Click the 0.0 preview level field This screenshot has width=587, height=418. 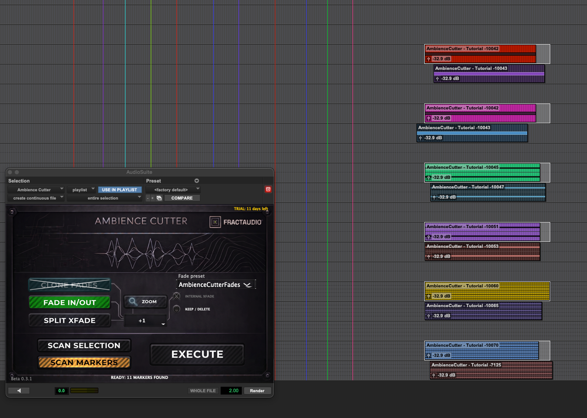coord(61,391)
